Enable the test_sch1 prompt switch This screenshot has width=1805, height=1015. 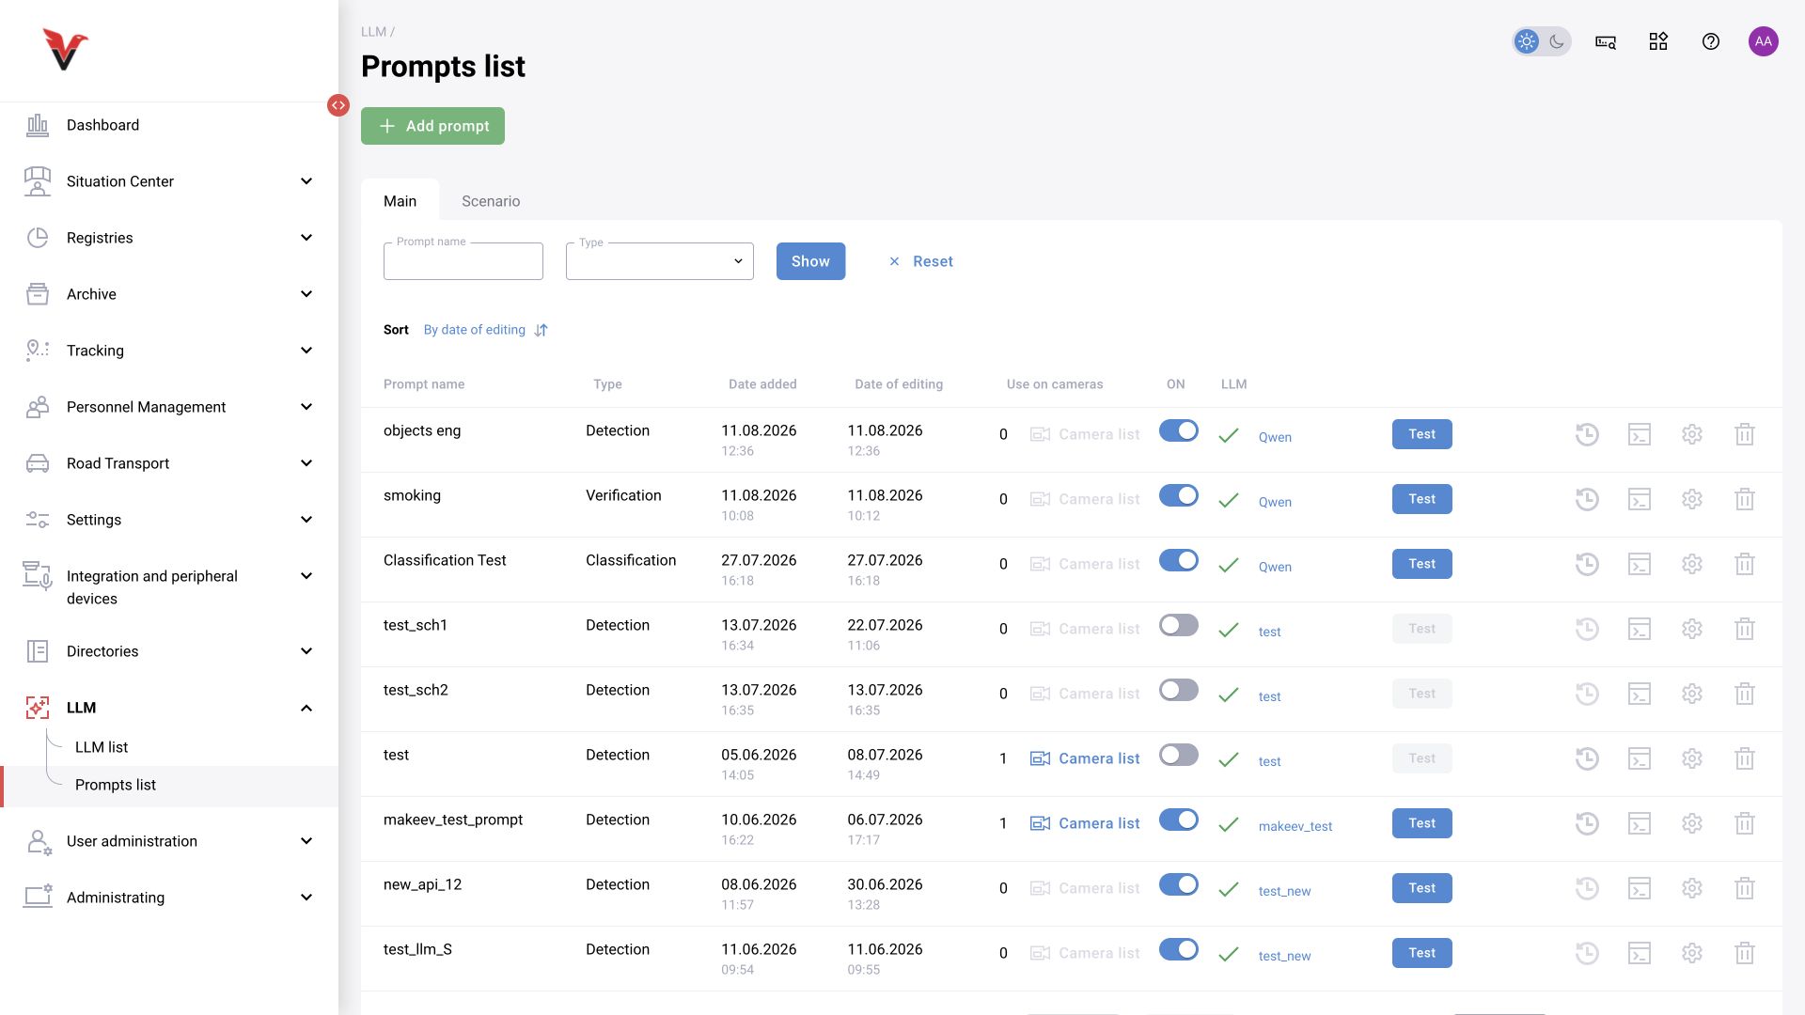(x=1179, y=625)
